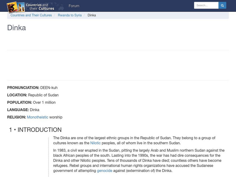Image resolution: width=236 pixels, height=177 pixels.
Task: Click the LOCATION: Republic of Sudan line
Action: coord(33,95)
